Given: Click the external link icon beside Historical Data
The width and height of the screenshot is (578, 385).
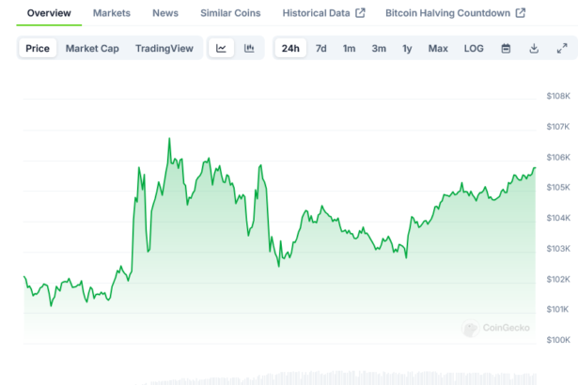Looking at the screenshot, I should tap(360, 13).
